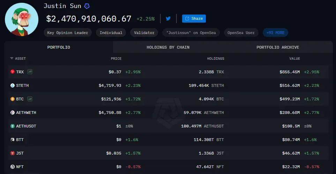The image size is (336, 174).
Task: Click the STETH token icon
Action: 13,85
